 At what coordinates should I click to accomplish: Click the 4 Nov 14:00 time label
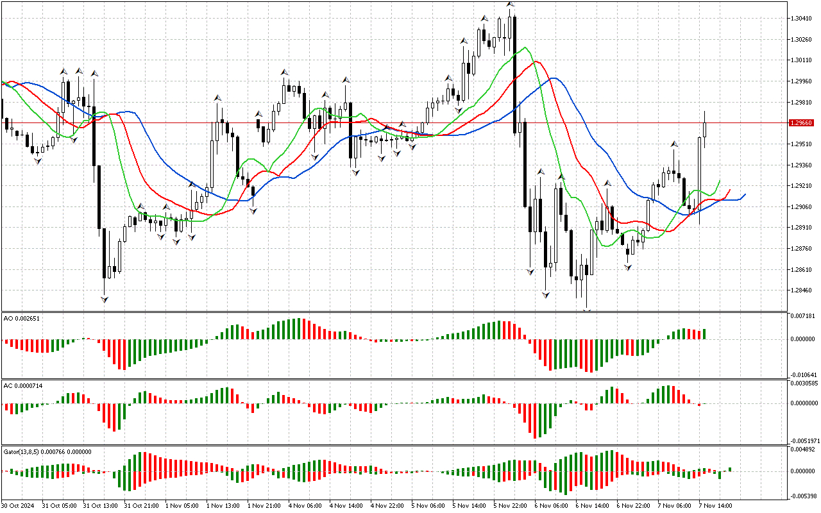click(x=348, y=505)
